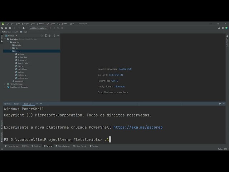Click the green Run play icon
This screenshot has width=229, height=172.
coord(50,28)
